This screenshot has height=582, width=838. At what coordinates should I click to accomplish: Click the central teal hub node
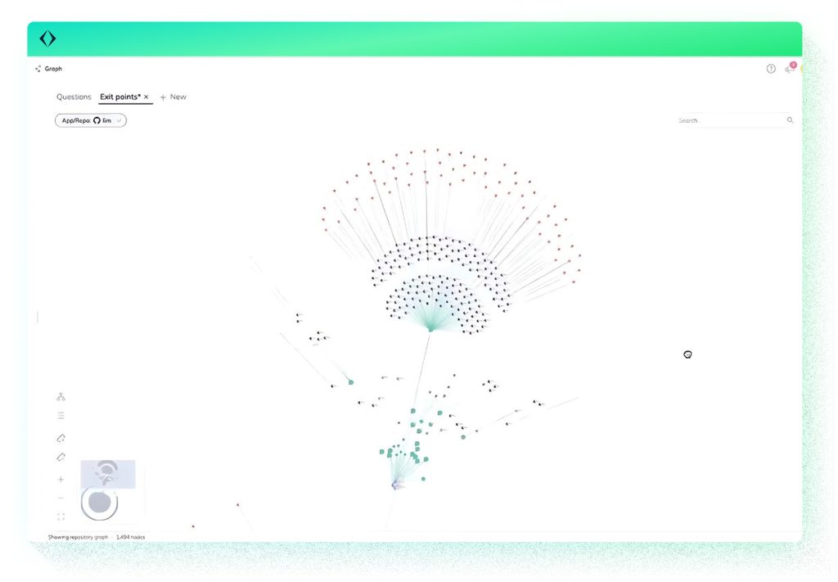(431, 328)
